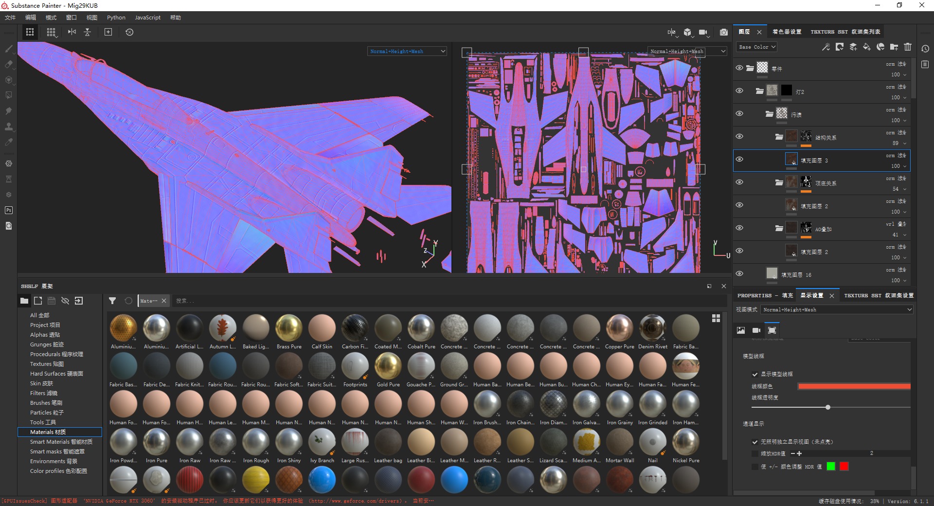Open the Base Color channel dropdown
The height and width of the screenshot is (506, 934).
coord(757,47)
